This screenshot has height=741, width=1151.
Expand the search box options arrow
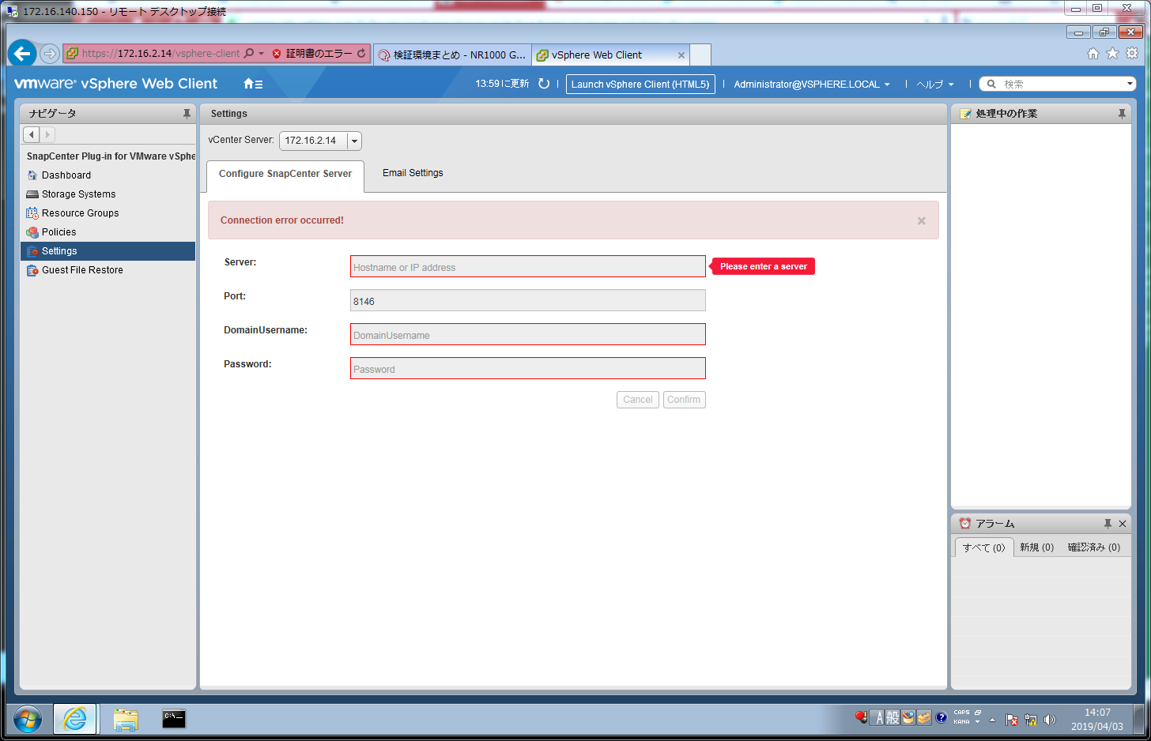(x=1130, y=84)
